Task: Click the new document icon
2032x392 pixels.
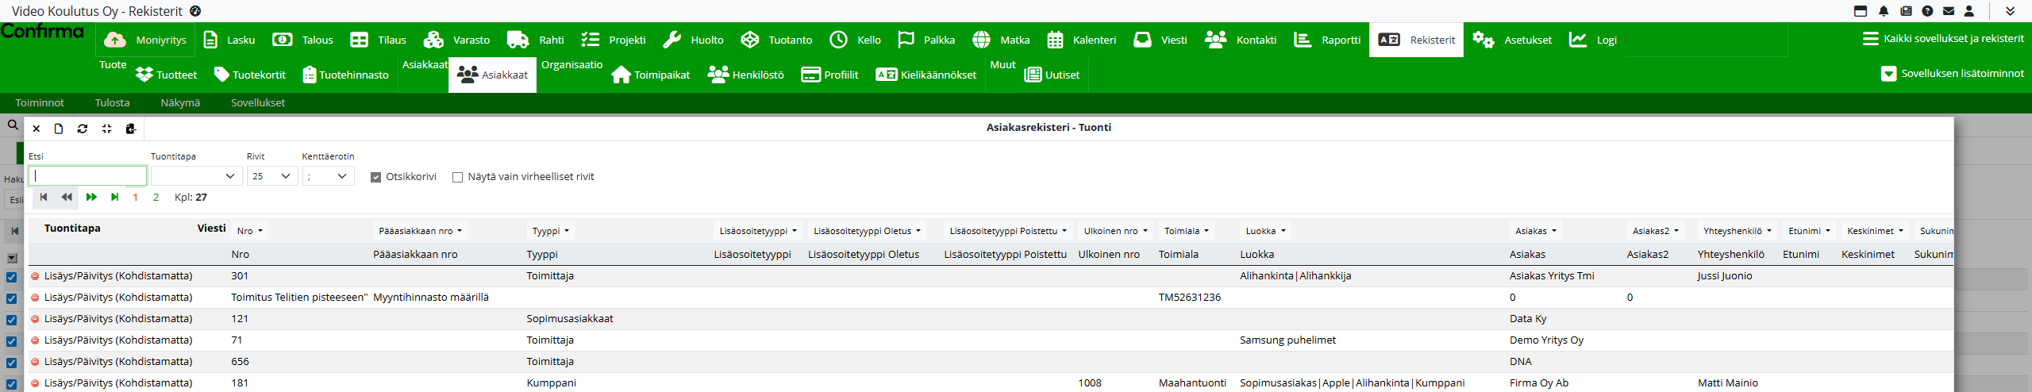Action: pyautogui.click(x=59, y=129)
